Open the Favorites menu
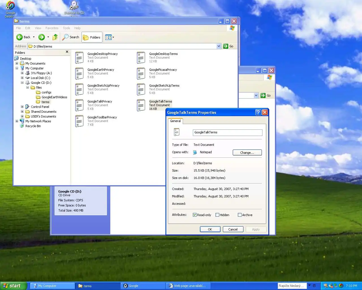Image resolution: width=362 pixels, height=290 pixels. click(52, 28)
